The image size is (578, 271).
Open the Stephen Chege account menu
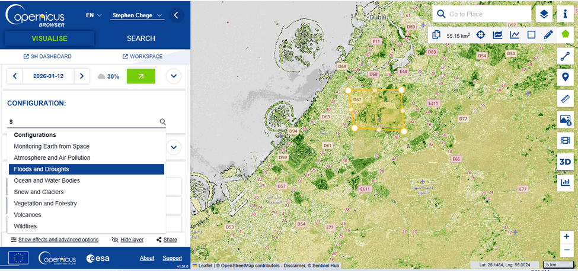137,15
